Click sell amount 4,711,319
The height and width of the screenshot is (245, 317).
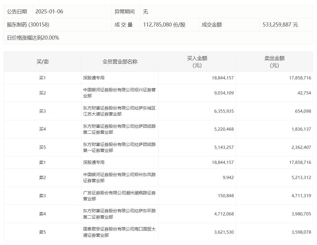pos(301,196)
